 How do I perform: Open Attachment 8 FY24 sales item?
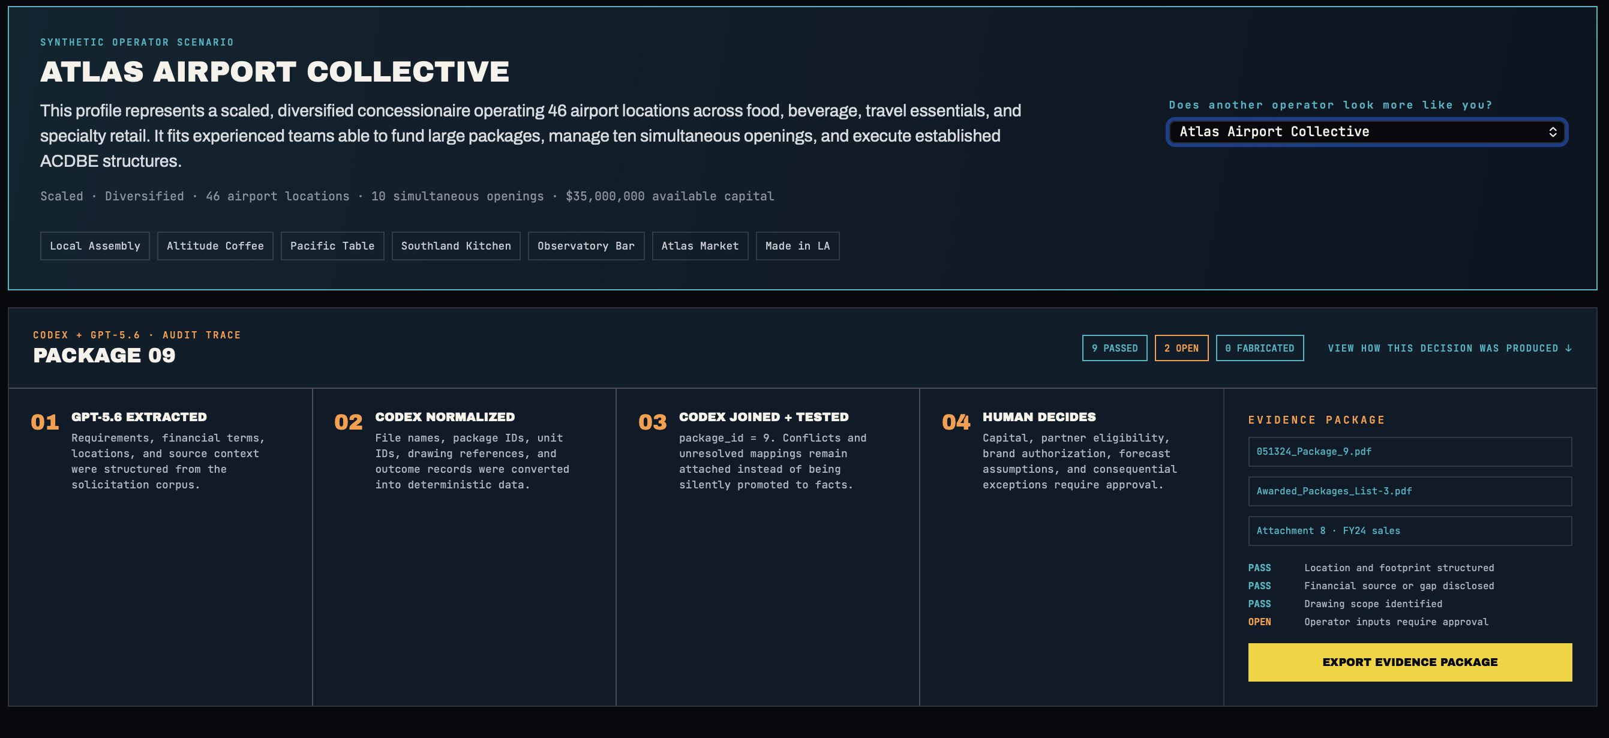click(1410, 531)
